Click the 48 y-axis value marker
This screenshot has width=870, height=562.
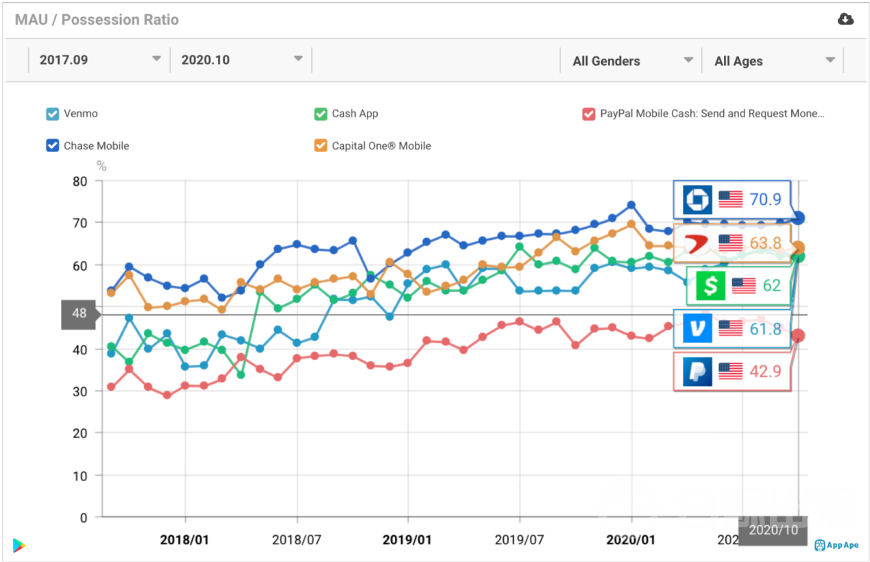pyautogui.click(x=79, y=314)
